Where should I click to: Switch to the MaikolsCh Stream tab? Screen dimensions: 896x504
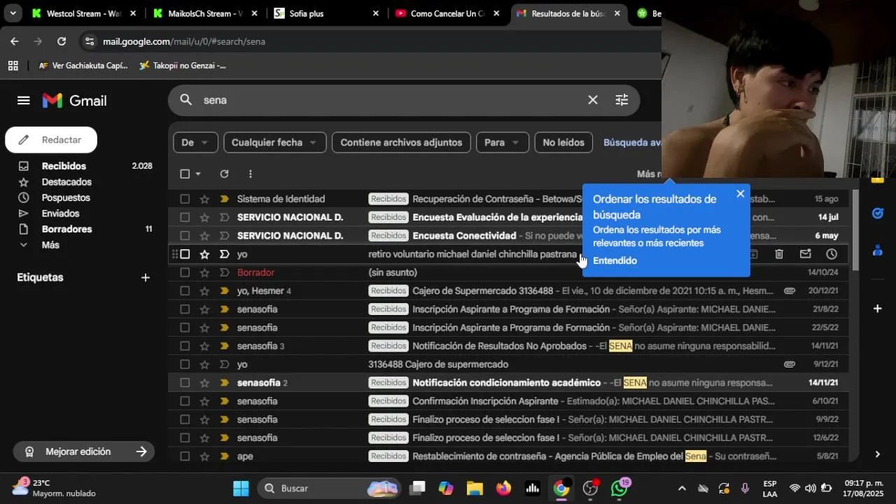pyautogui.click(x=204, y=13)
